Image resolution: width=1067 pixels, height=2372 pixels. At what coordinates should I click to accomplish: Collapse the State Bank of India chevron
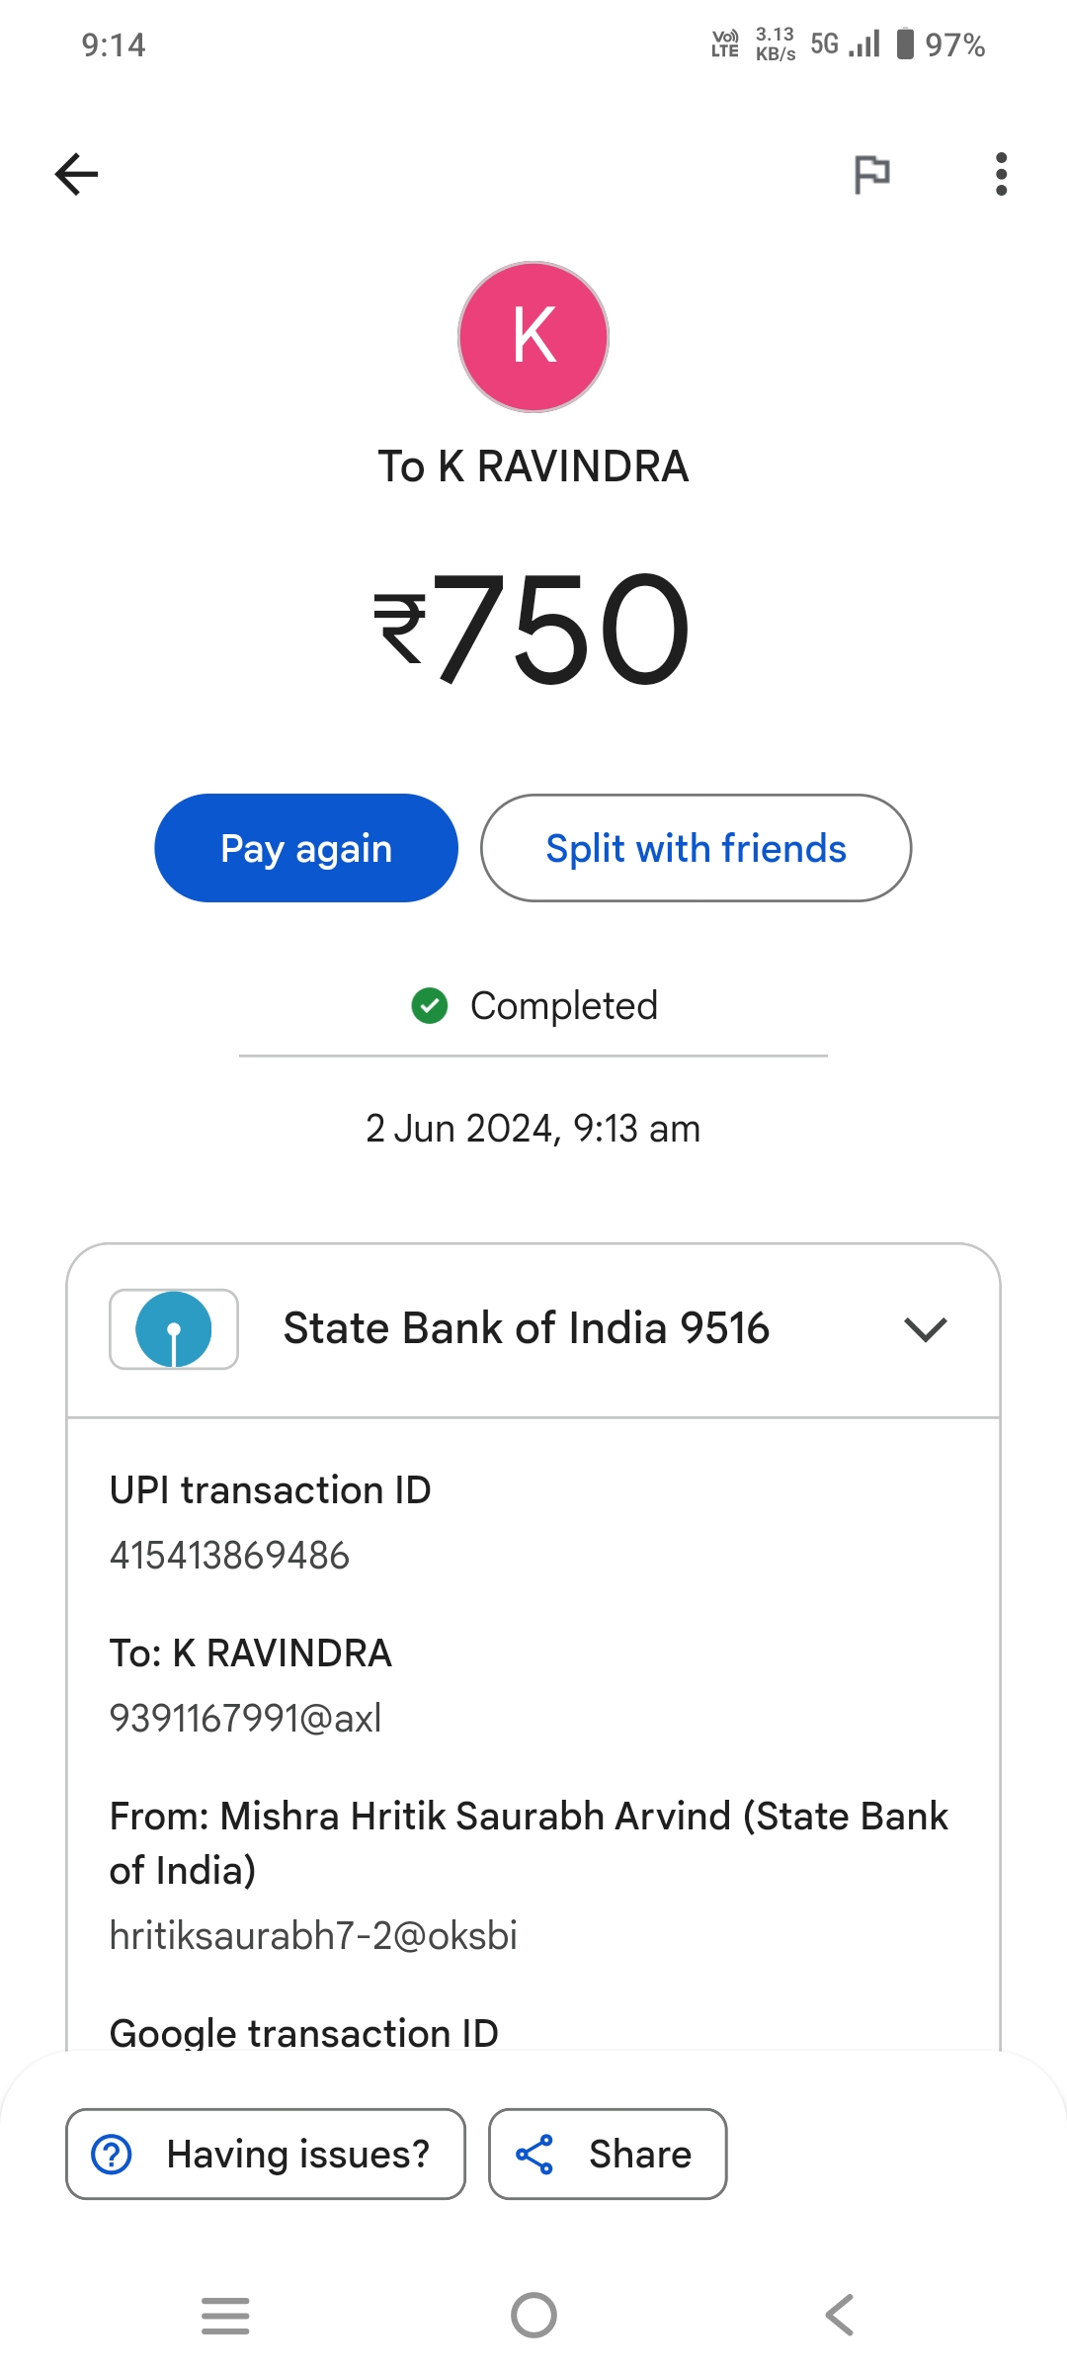(x=925, y=1329)
